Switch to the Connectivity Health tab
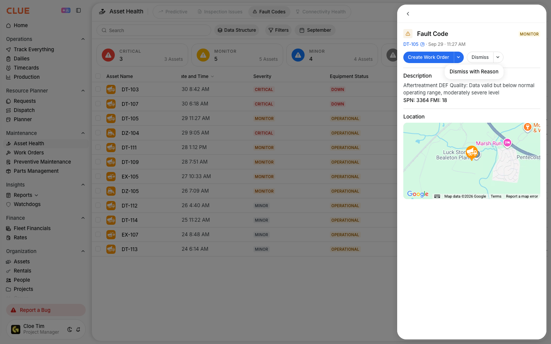This screenshot has width=551, height=344. tap(320, 12)
